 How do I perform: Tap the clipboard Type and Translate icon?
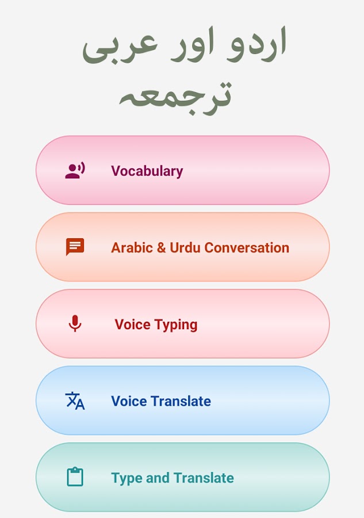point(75,477)
